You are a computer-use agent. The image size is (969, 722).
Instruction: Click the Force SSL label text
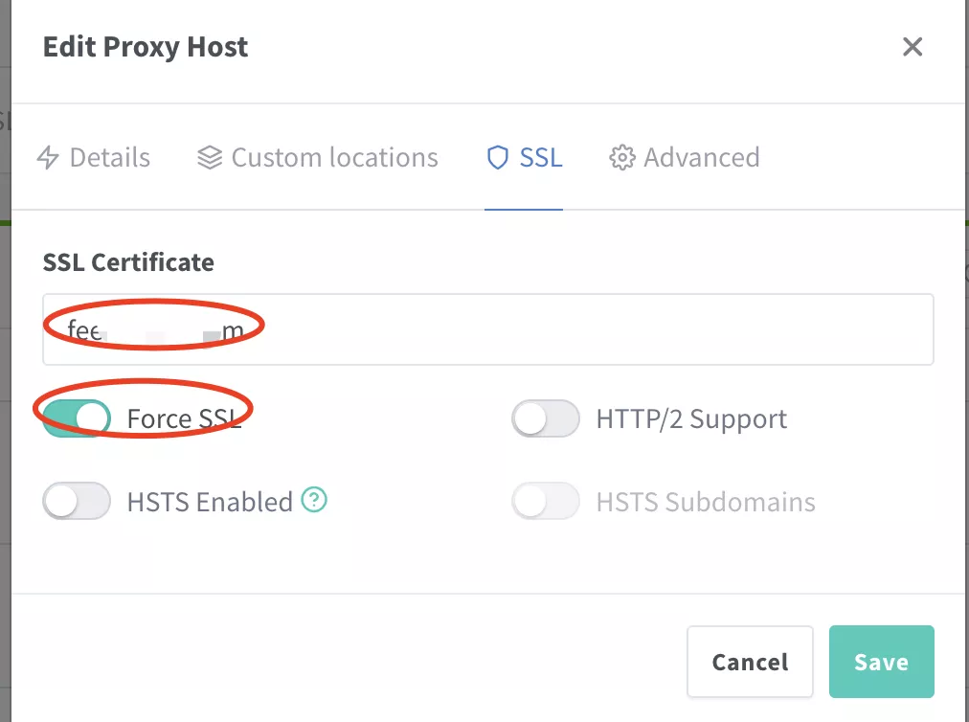[184, 418]
